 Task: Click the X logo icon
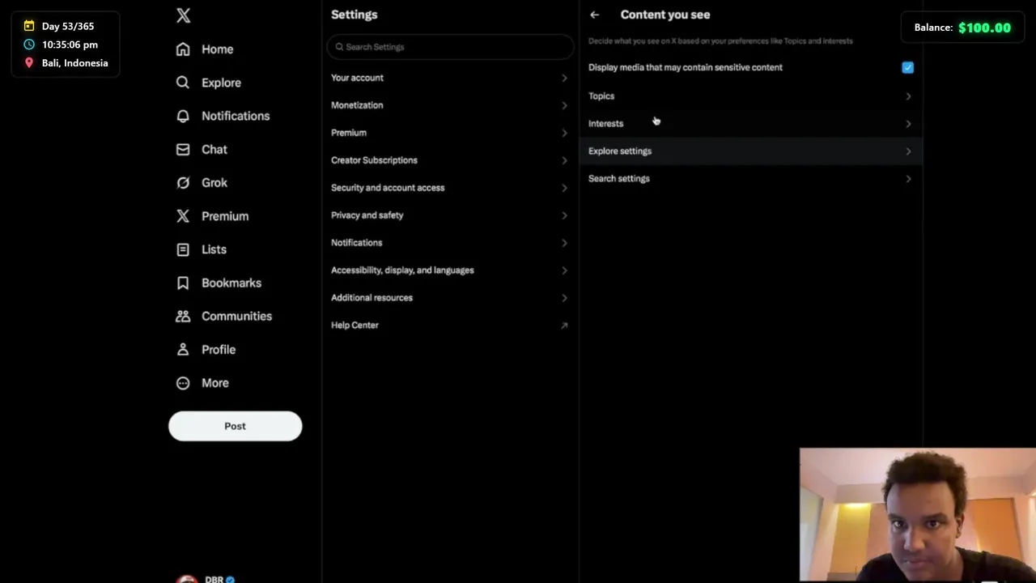[x=184, y=15]
